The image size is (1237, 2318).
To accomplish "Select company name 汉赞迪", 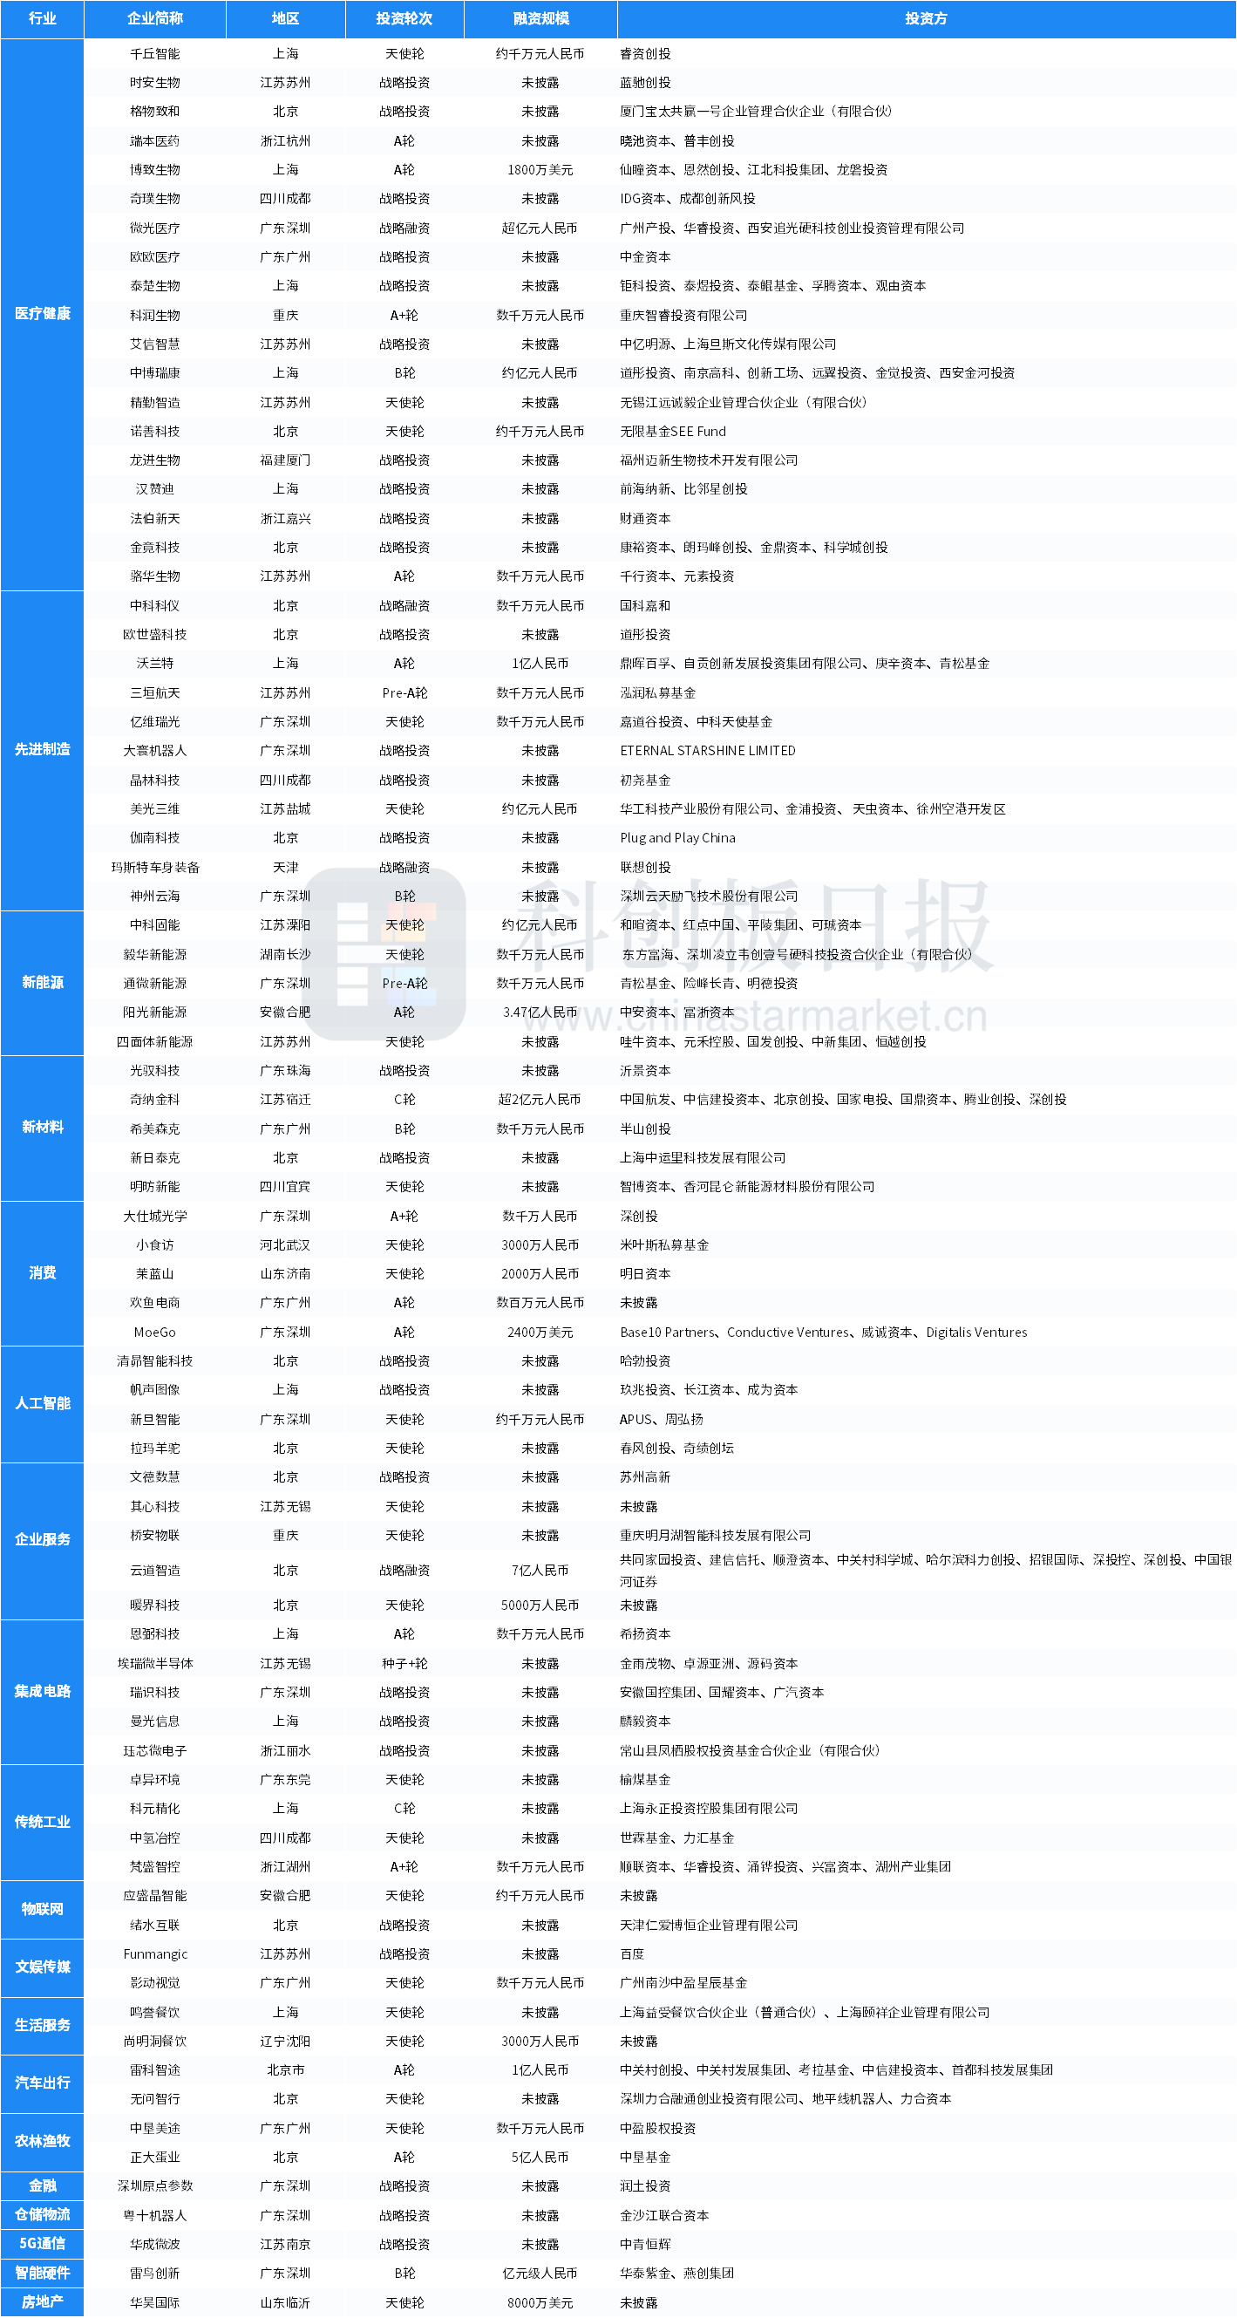I will point(155,489).
